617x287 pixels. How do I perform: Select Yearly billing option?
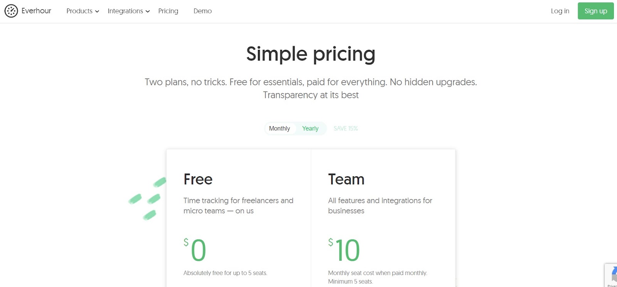tap(310, 128)
